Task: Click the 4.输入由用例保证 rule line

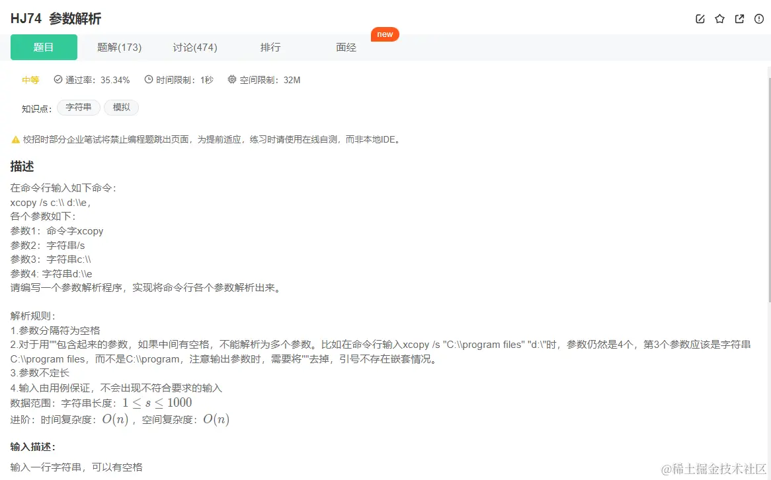Action: 116,388
